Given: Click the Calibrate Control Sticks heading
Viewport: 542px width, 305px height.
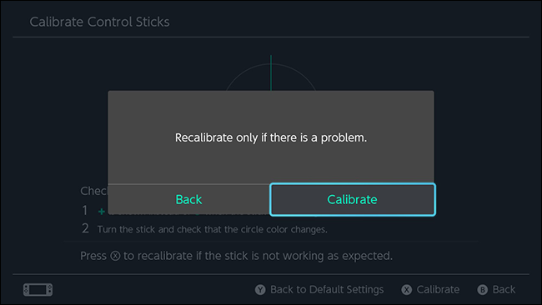Looking at the screenshot, I should point(99,22).
